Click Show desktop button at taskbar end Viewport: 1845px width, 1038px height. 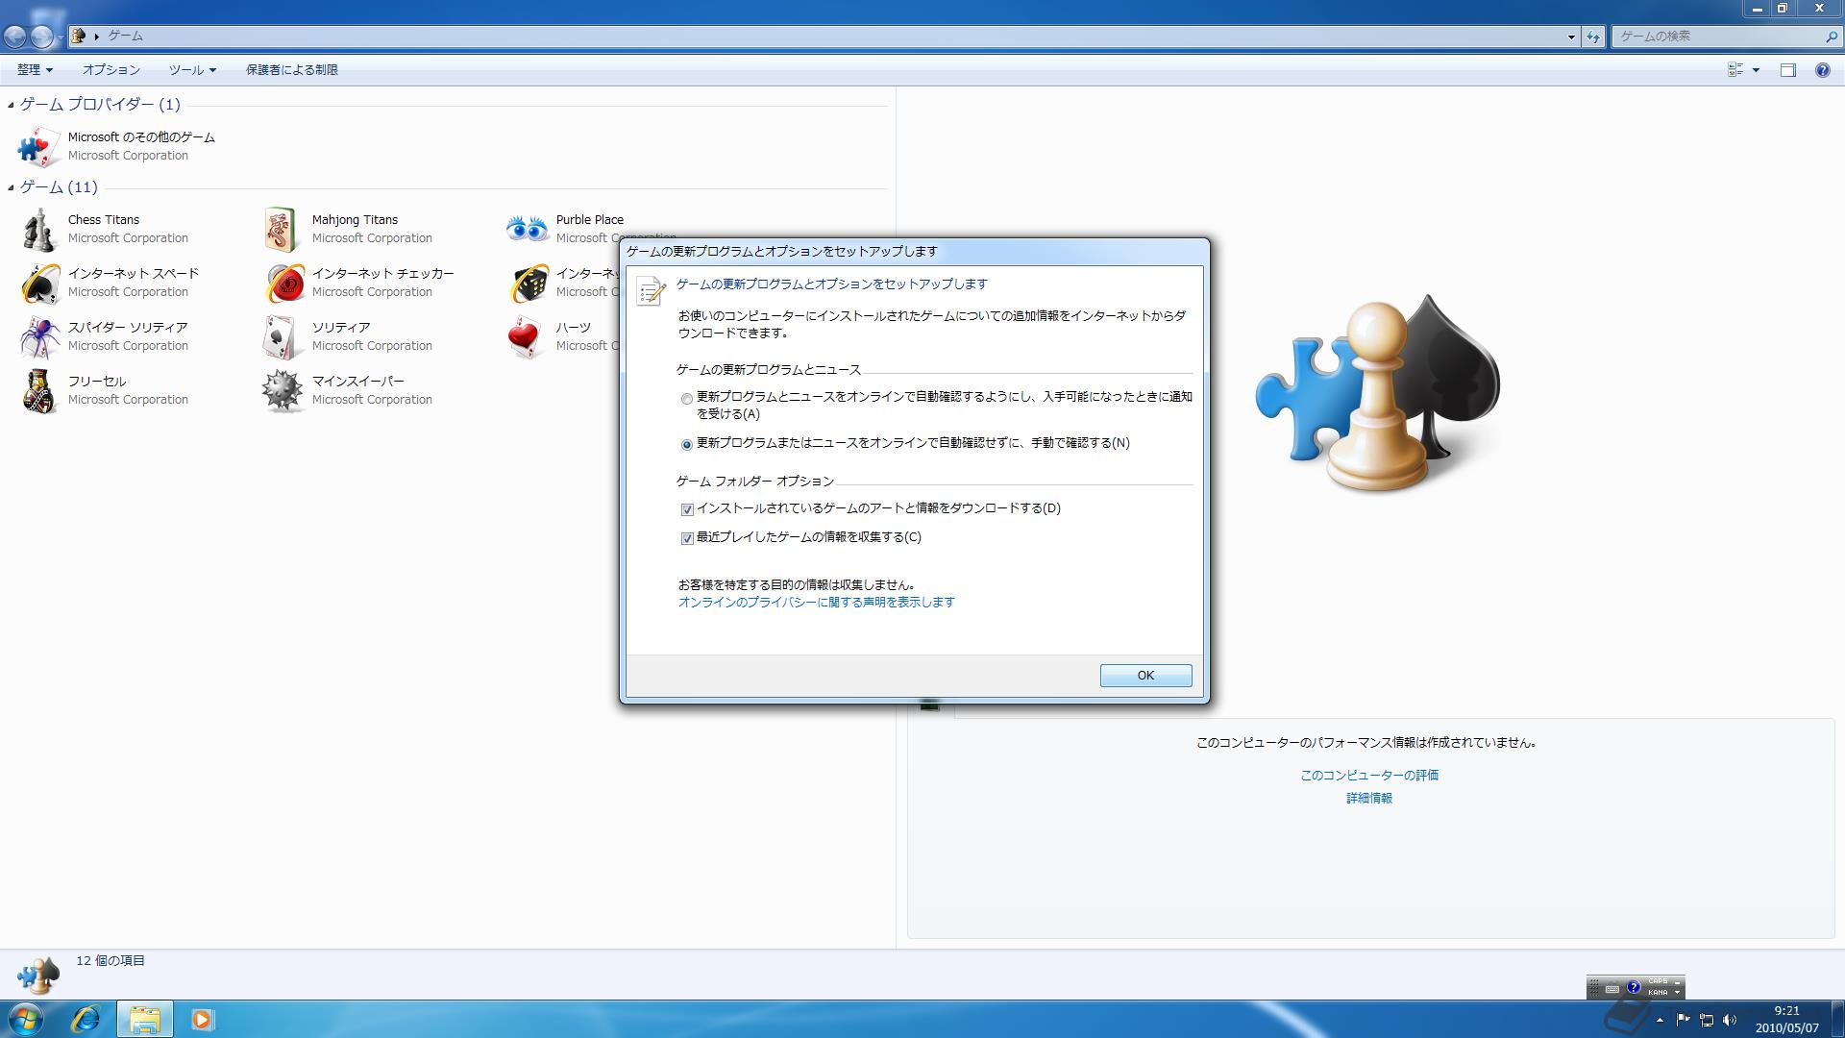click(1836, 1019)
